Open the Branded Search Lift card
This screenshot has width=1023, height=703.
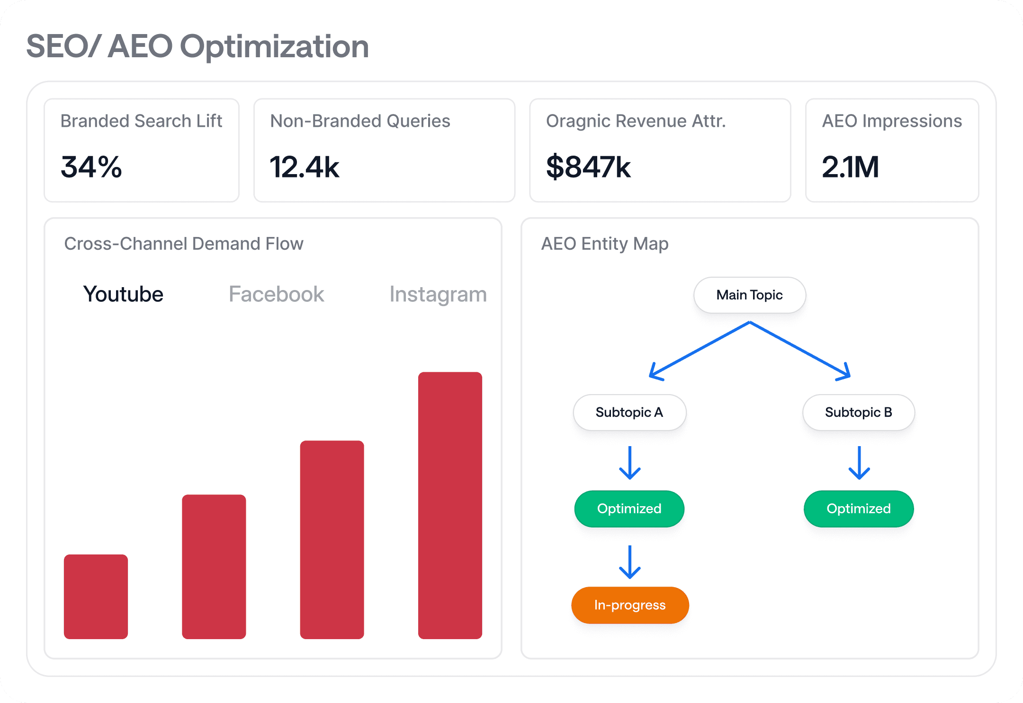click(x=141, y=150)
